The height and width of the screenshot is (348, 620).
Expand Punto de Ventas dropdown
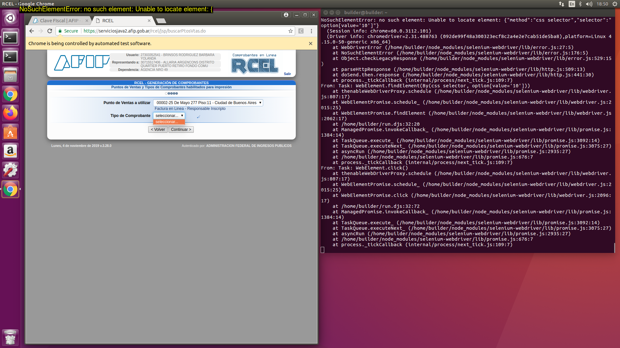click(208, 103)
